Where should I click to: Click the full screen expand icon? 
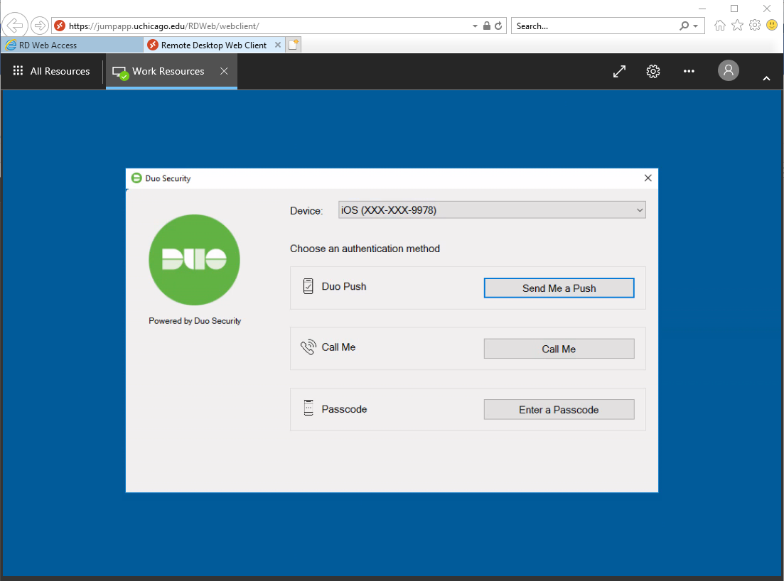click(x=618, y=71)
